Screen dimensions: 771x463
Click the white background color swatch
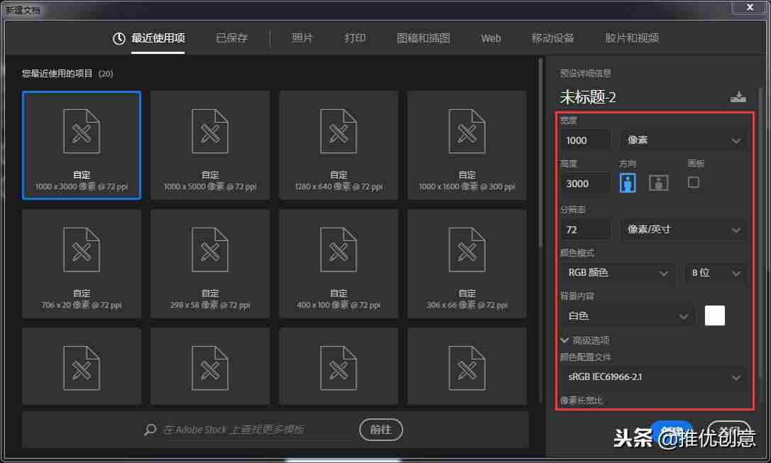714,316
